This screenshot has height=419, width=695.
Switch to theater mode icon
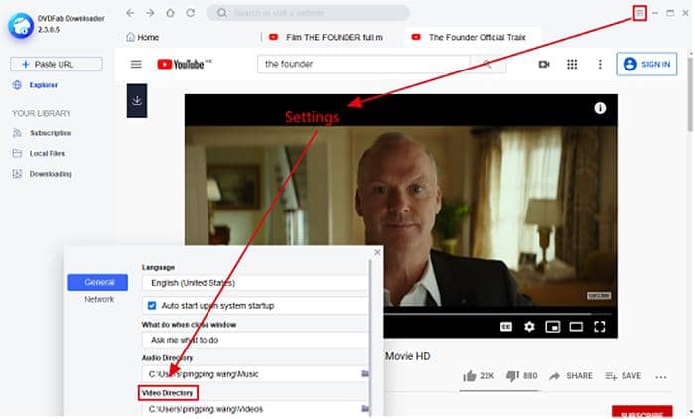(576, 327)
